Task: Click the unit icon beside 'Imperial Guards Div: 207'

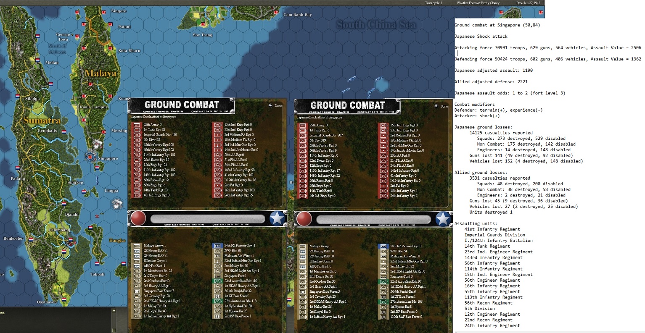Action: (x=302, y=135)
